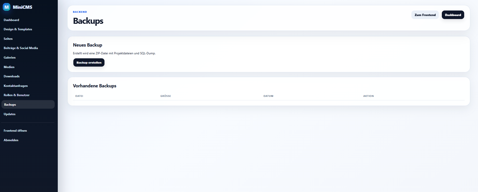Image resolution: width=478 pixels, height=192 pixels.
Task: Click the MiniCMS brand name
Action: (x=22, y=7)
